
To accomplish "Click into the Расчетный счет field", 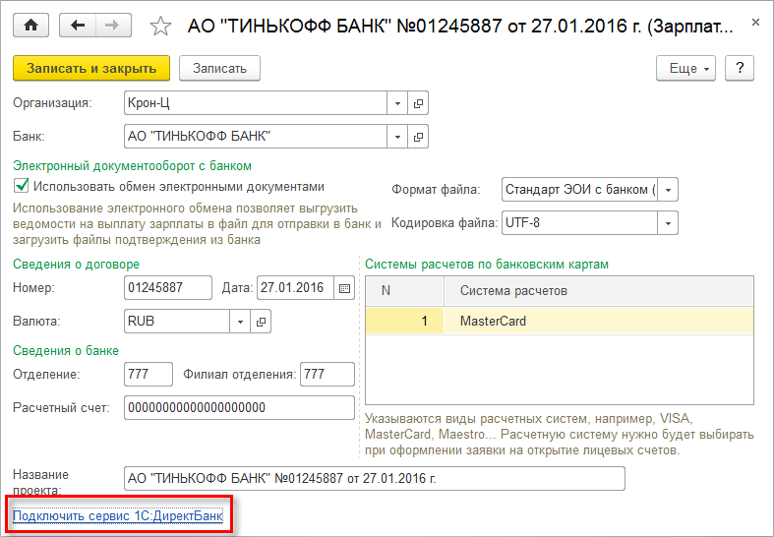I will 239,407.
